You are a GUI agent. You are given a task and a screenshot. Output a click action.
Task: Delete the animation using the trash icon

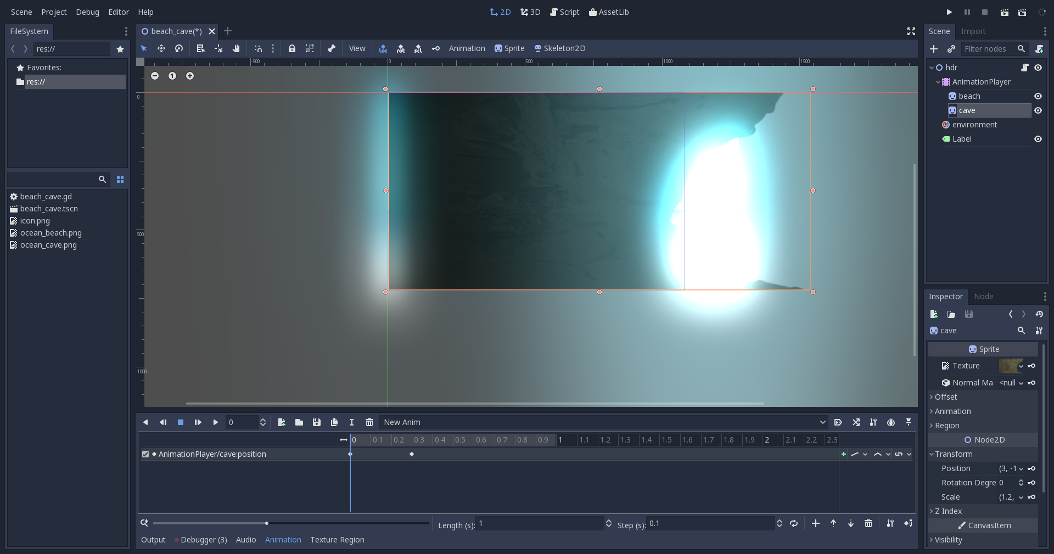pos(369,422)
